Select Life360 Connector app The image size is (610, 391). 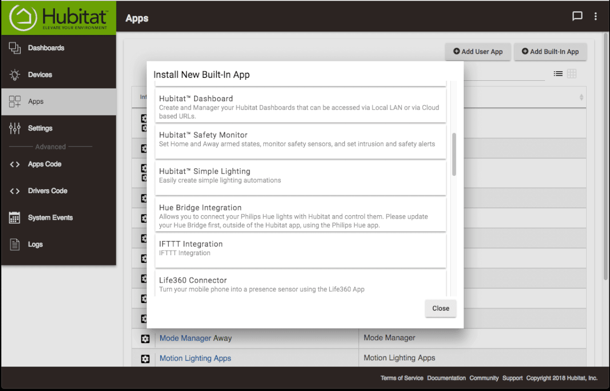click(301, 283)
